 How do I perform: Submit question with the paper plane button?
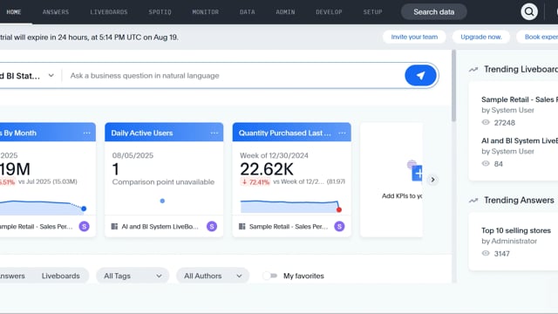(420, 76)
